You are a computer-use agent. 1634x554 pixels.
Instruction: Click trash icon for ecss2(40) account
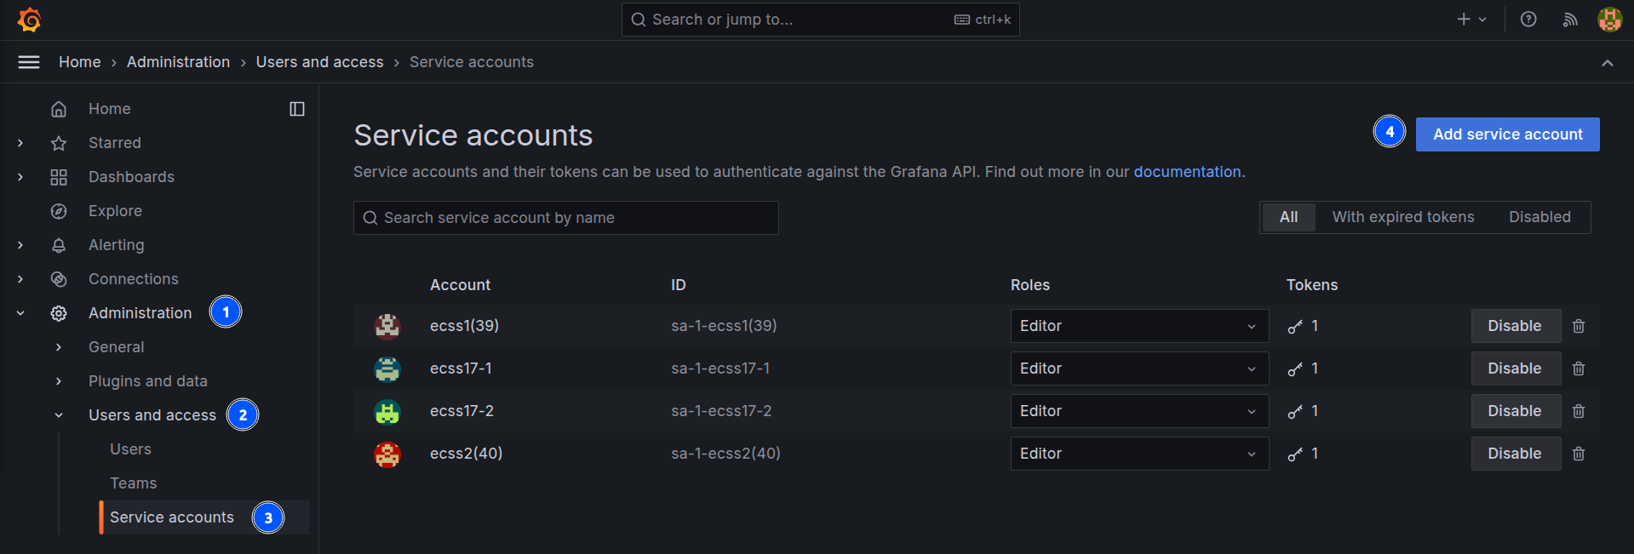pyautogui.click(x=1579, y=454)
